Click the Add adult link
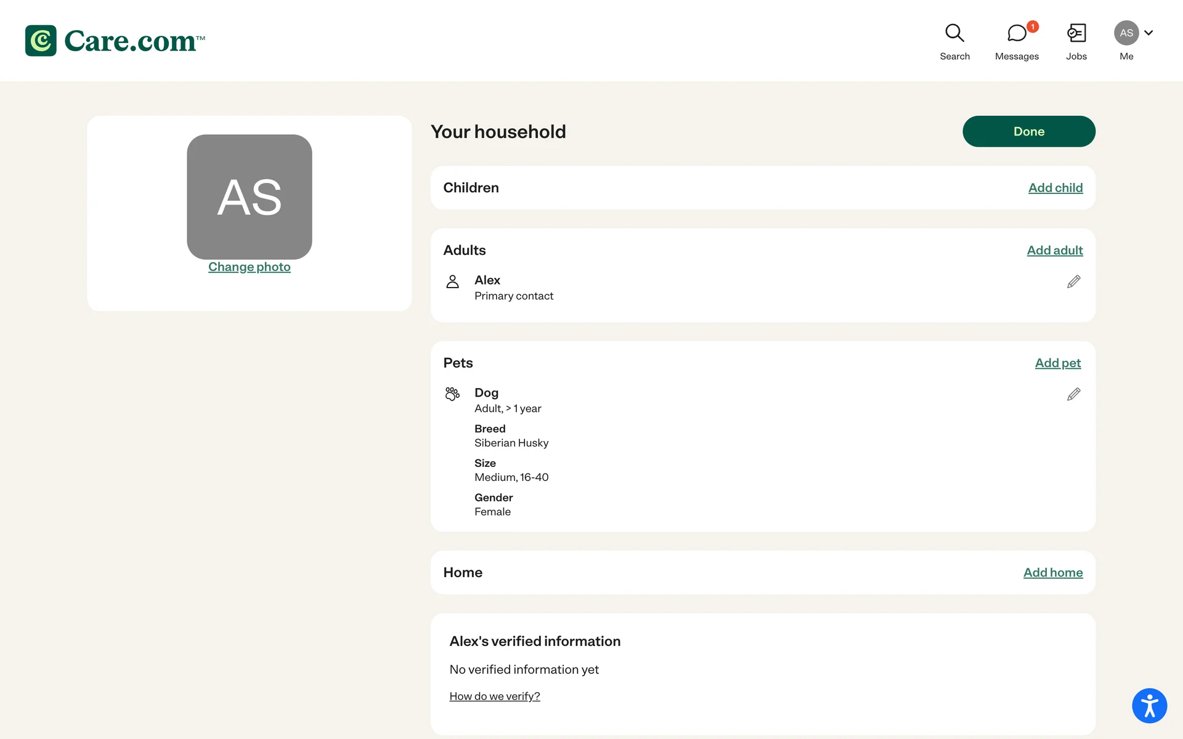This screenshot has height=739, width=1183. tap(1054, 251)
